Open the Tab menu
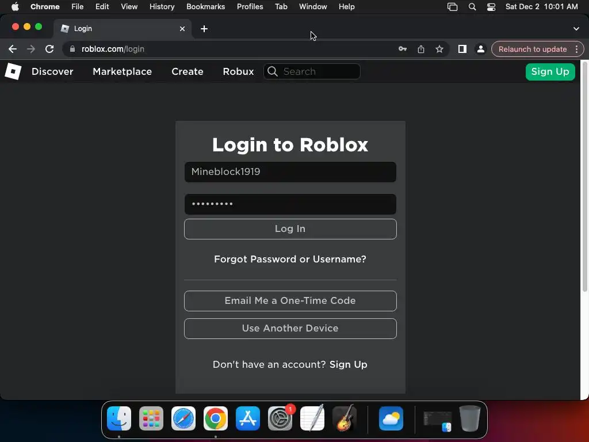 point(281,6)
